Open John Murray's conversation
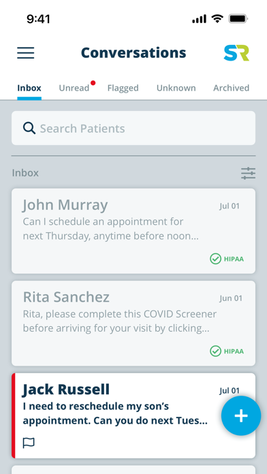The image size is (267, 474). tap(133, 232)
